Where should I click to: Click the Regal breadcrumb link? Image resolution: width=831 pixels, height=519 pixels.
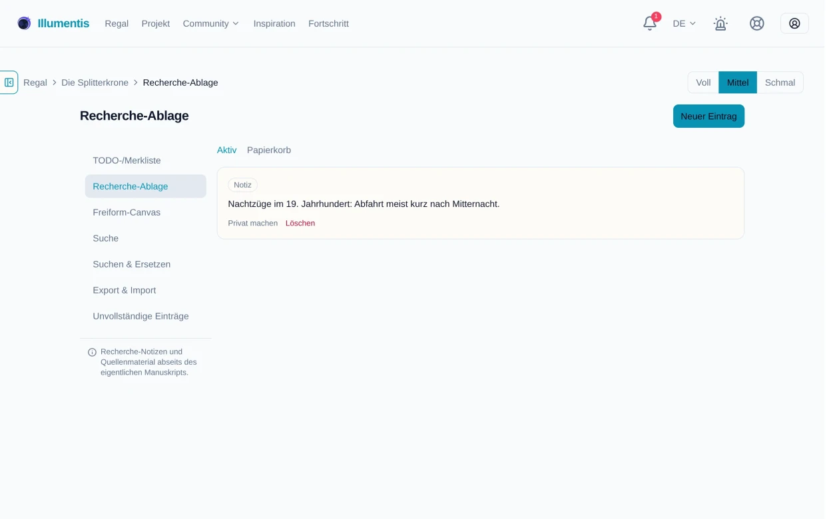35,83
